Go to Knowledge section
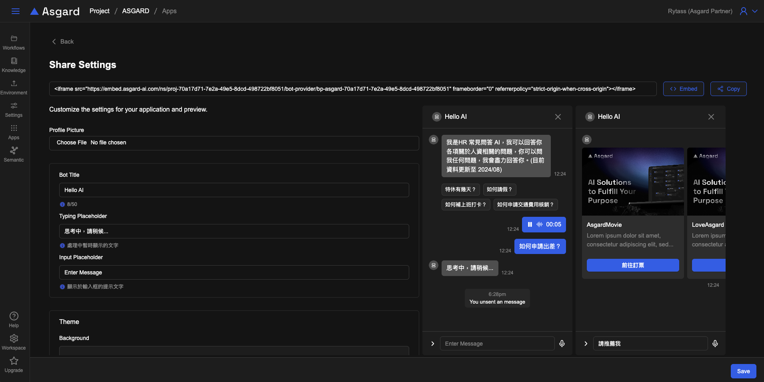The width and height of the screenshot is (764, 382). pos(14,65)
